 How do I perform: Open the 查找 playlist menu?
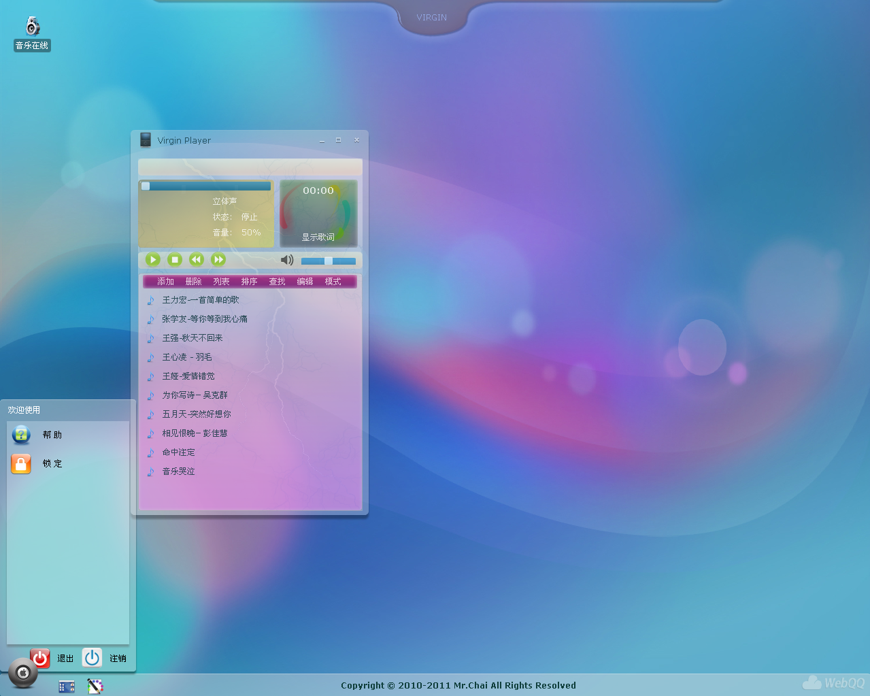pyautogui.click(x=277, y=282)
